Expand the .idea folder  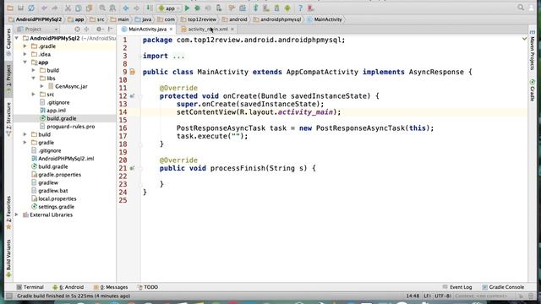click(25, 54)
